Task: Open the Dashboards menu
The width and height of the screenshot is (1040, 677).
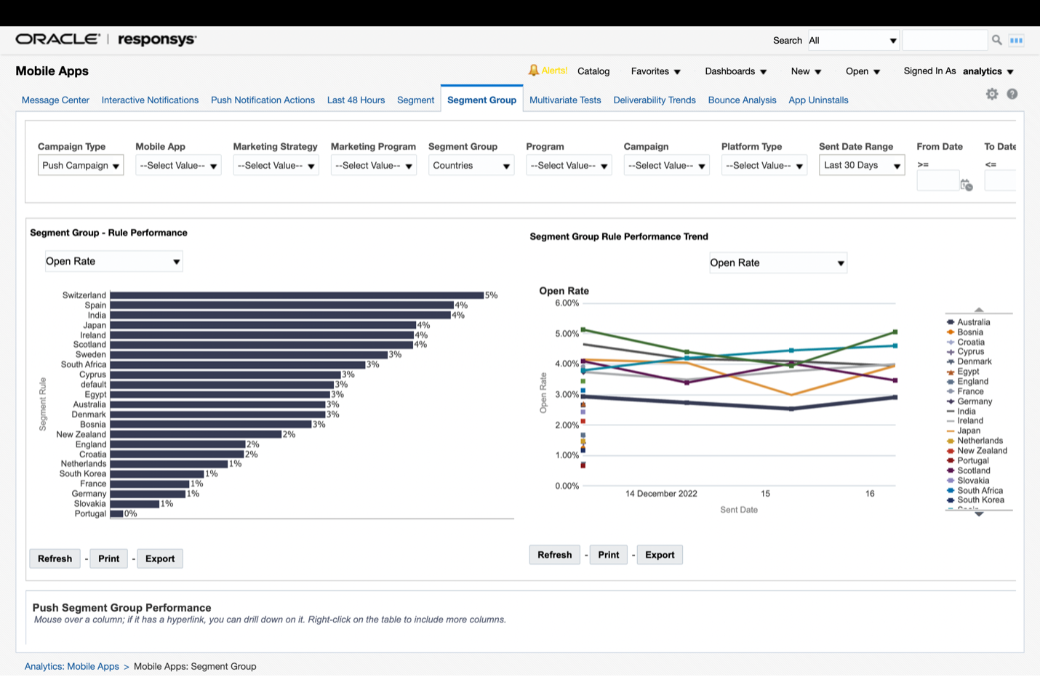Action: coord(735,71)
